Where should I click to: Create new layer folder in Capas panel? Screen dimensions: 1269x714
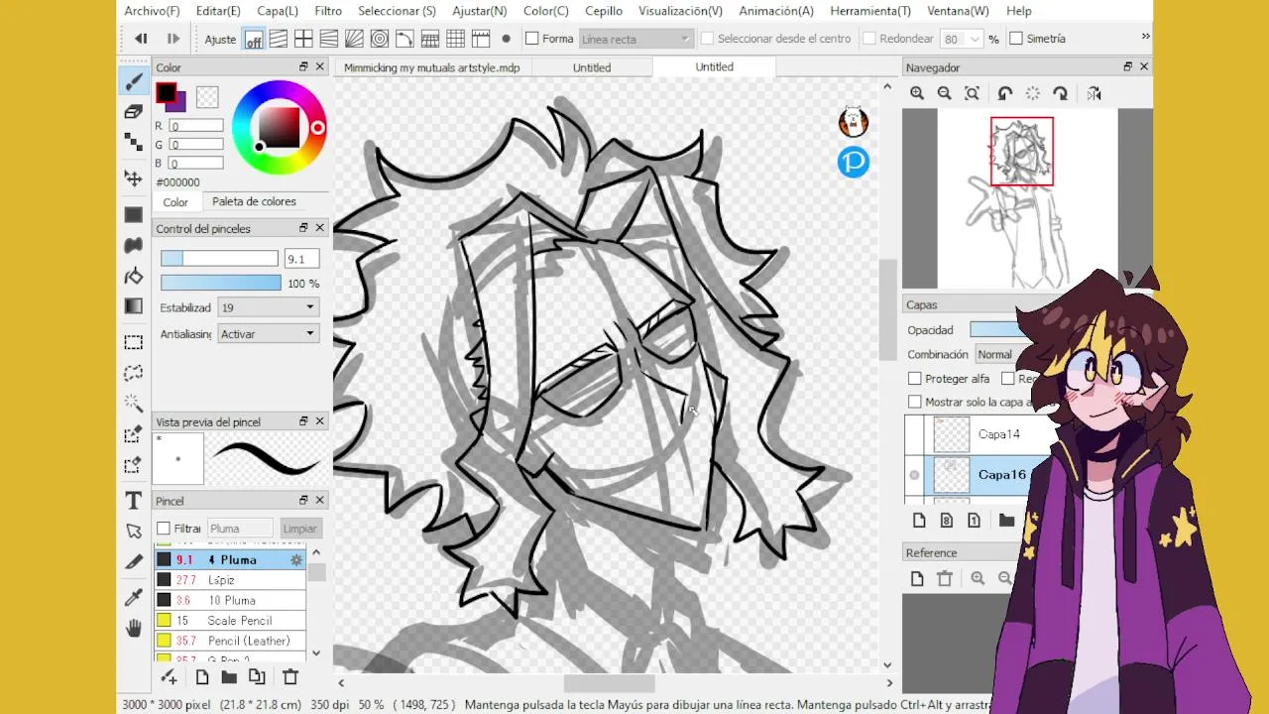click(x=1006, y=520)
